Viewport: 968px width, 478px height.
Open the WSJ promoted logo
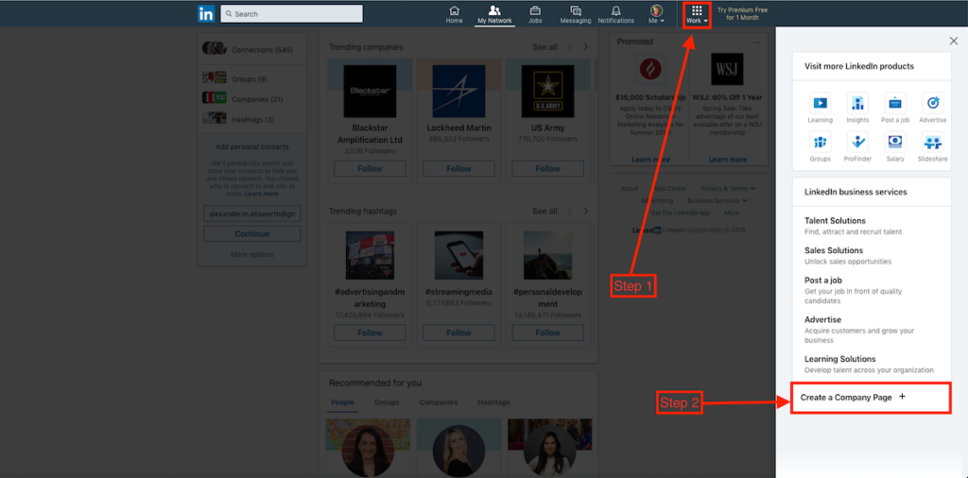click(x=727, y=68)
